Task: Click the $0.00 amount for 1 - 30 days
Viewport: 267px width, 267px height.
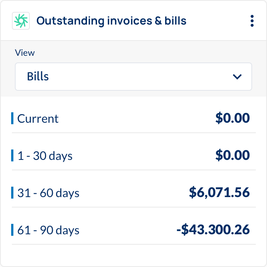Action: pos(232,155)
